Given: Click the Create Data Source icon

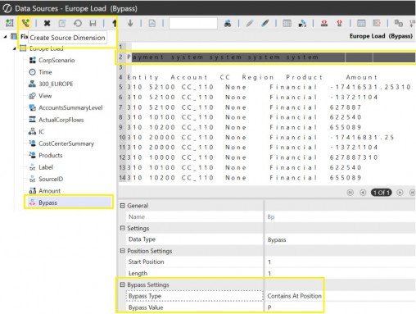Looking at the screenshot, I should coord(10,23).
